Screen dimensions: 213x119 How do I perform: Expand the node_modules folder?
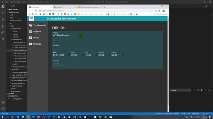(x=16, y=20)
